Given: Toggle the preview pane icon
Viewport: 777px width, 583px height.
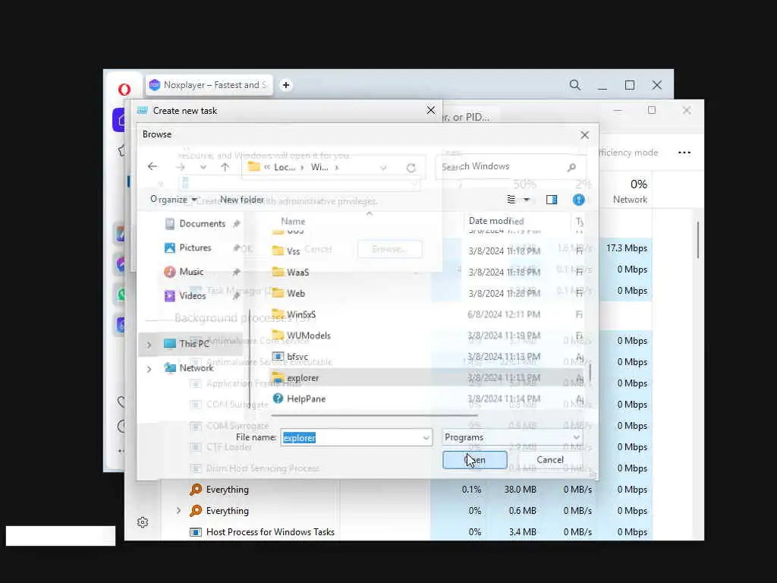Looking at the screenshot, I should (x=552, y=200).
